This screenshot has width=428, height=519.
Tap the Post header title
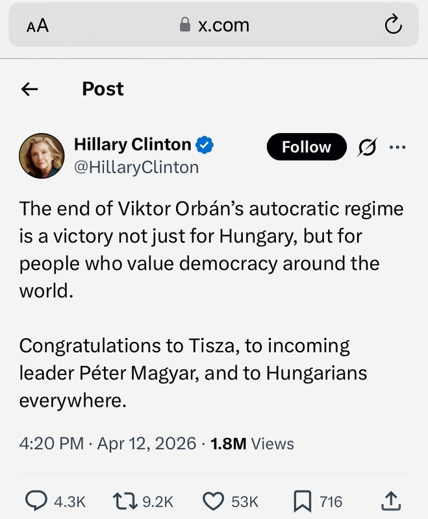click(103, 89)
